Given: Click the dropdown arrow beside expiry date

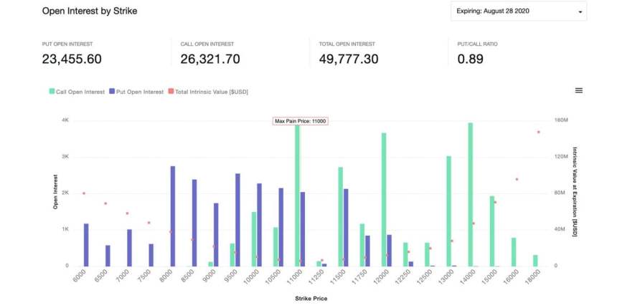Looking at the screenshot, I should click(x=579, y=12).
